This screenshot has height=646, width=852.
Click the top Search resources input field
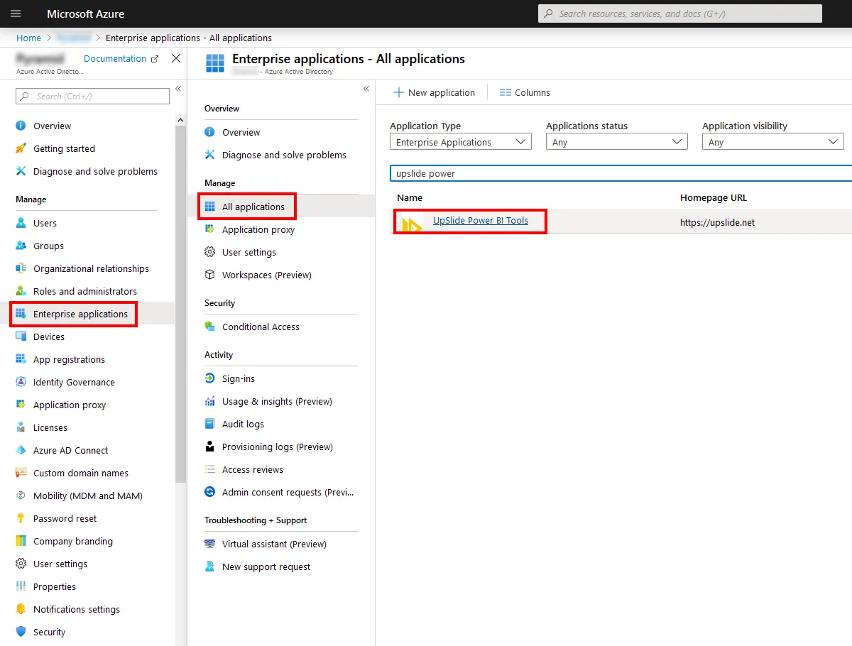(680, 13)
